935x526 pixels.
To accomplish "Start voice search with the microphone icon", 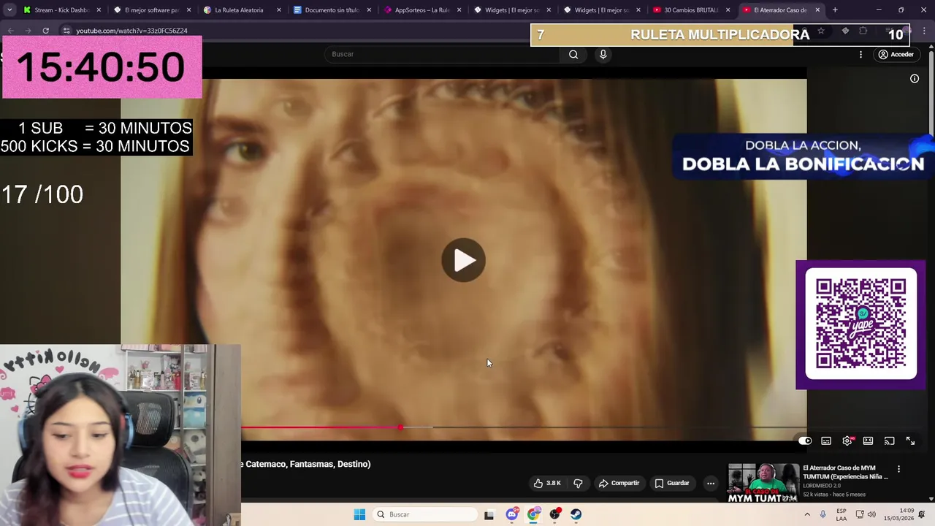I will pyautogui.click(x=603, y=54).
